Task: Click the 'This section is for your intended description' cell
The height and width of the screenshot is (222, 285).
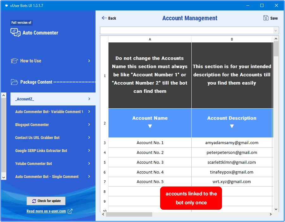Action: 232,75
